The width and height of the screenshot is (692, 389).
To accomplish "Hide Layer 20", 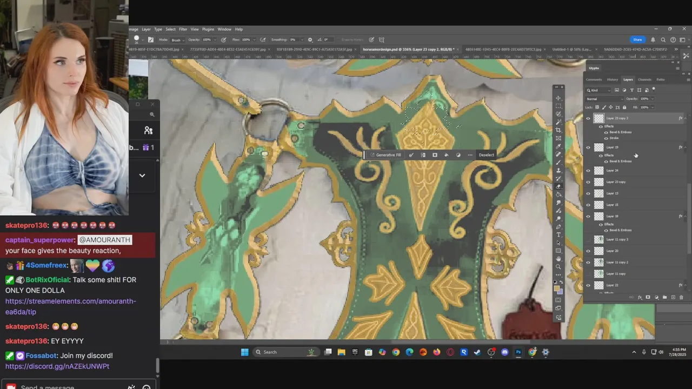I will pyautogui.click(x=588, y=251).
